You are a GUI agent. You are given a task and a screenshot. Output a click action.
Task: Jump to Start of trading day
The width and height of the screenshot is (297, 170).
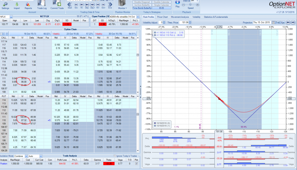pos(69,4)
